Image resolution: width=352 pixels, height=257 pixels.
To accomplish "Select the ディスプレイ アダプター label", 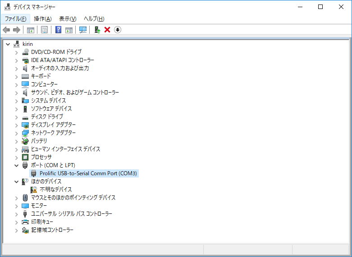I will click(x=53, y=125).
